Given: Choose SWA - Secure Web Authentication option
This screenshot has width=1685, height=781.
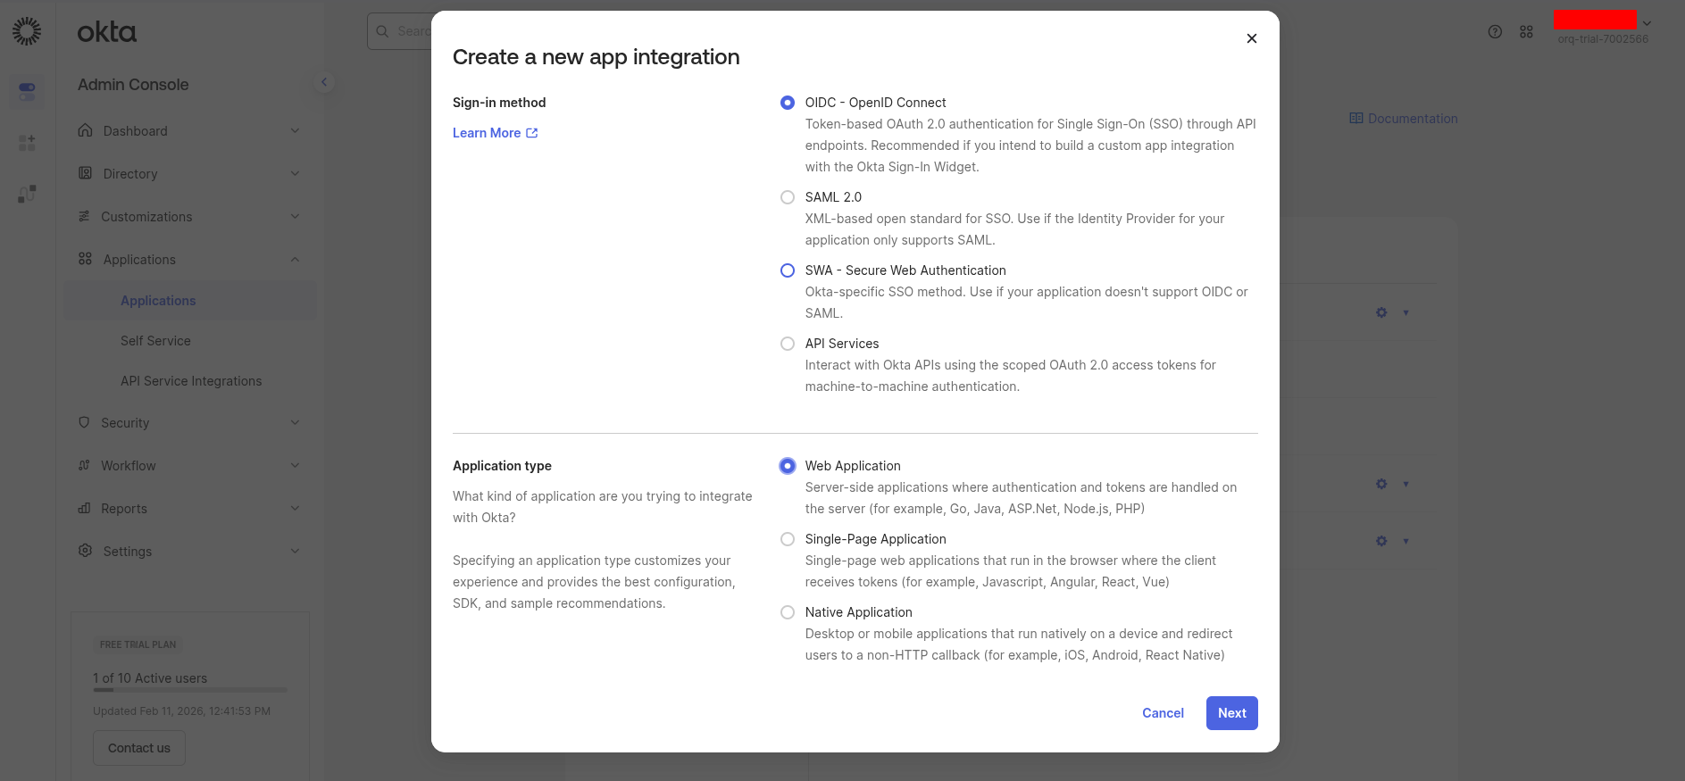Looking at the screenshot, I should [x=787, y=270].
